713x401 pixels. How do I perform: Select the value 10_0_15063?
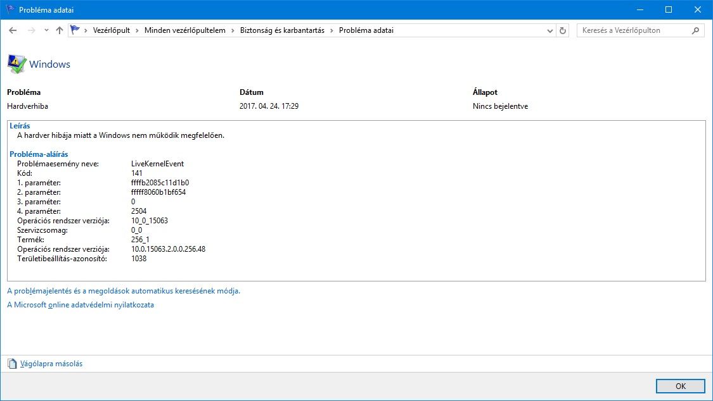[x=150, y=221]
